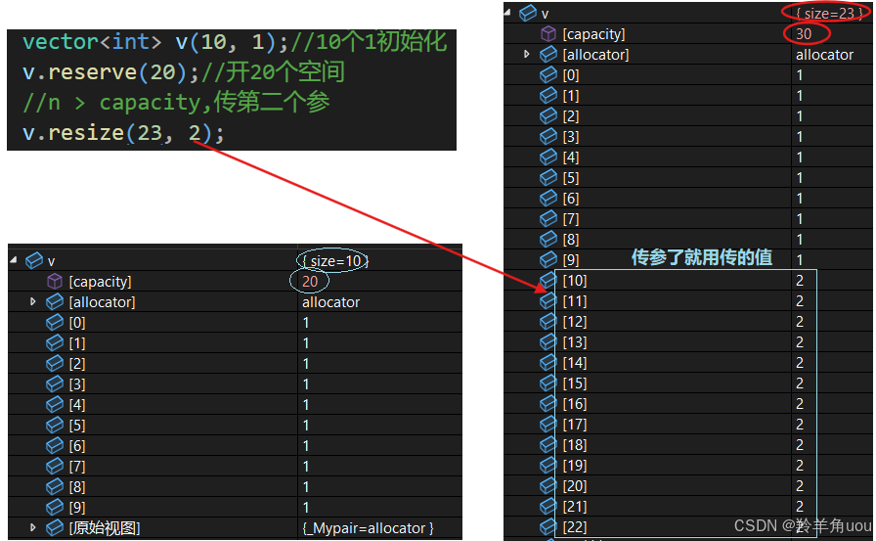Click the value 2 in row [21]
This screenshot has width=876, height=541.
(800, 507)
